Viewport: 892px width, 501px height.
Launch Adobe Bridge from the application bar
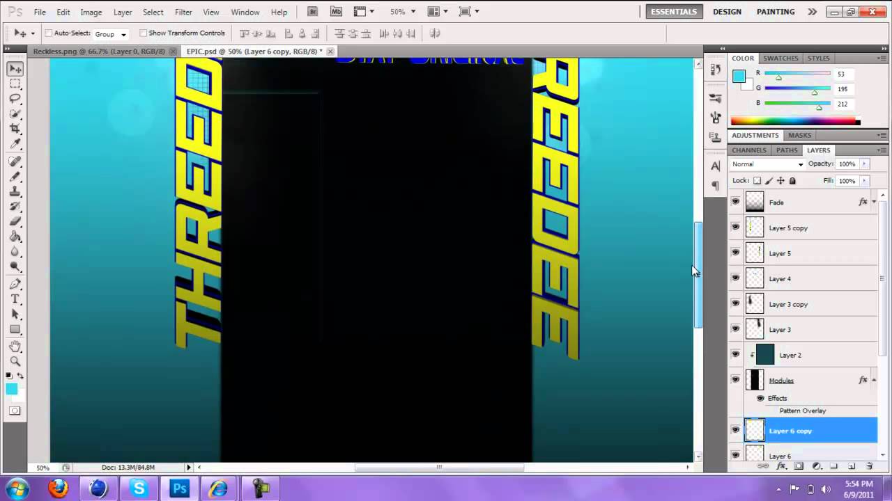[313, 12]
